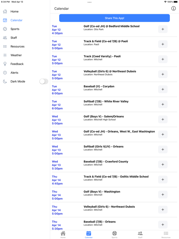The width and height of the screenshot is (179, 239).
Task: Switch to Home tab in bottom bar
Action: (63, 235)
